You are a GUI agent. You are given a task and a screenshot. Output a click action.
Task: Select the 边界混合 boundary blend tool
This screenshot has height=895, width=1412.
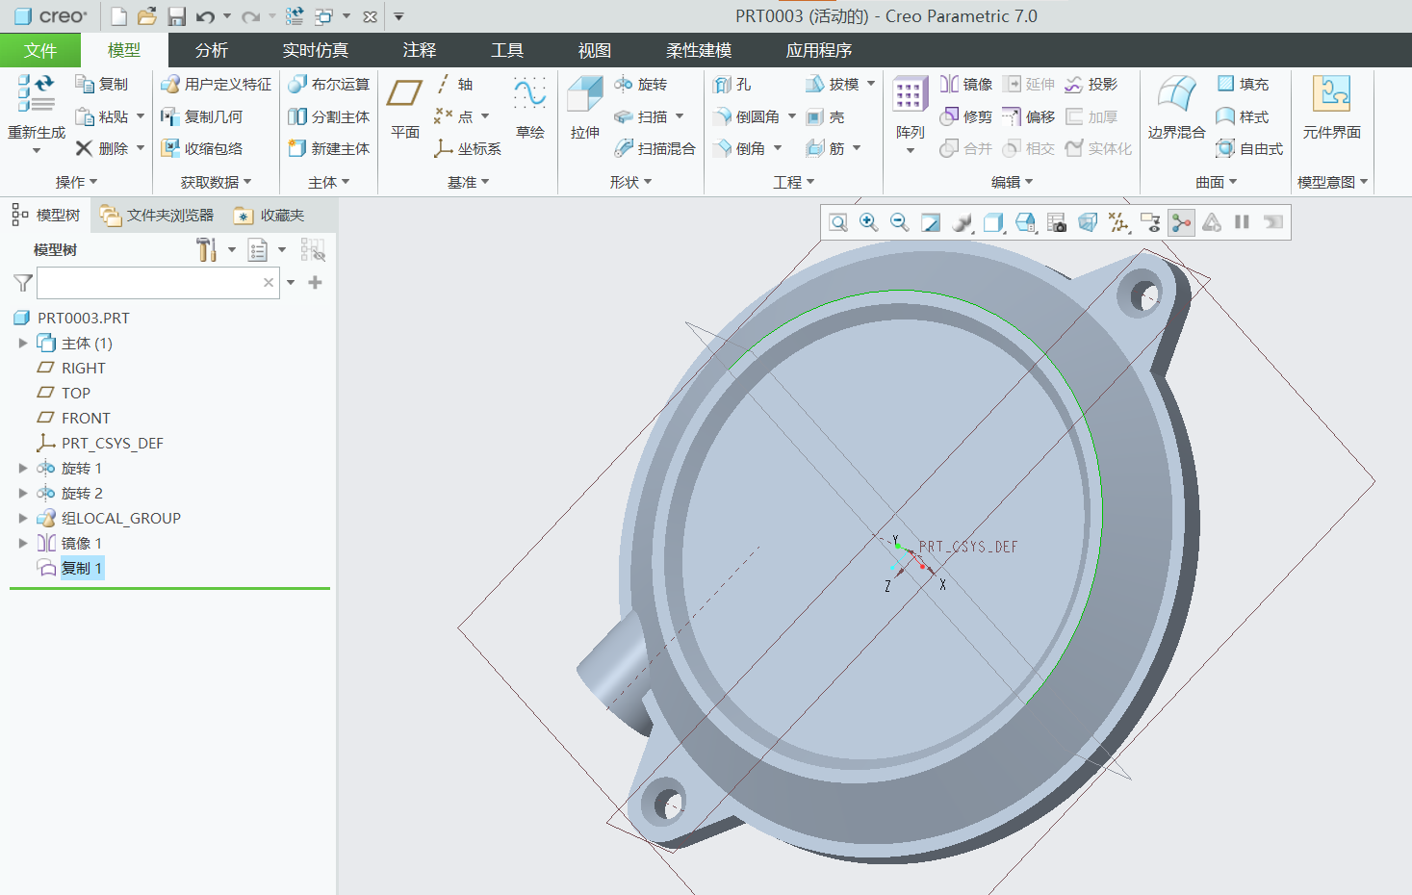tap(1176, 108)
